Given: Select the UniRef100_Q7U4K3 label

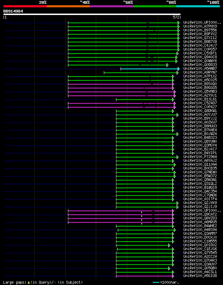Looking at the screenshot, I should [200, 261].
